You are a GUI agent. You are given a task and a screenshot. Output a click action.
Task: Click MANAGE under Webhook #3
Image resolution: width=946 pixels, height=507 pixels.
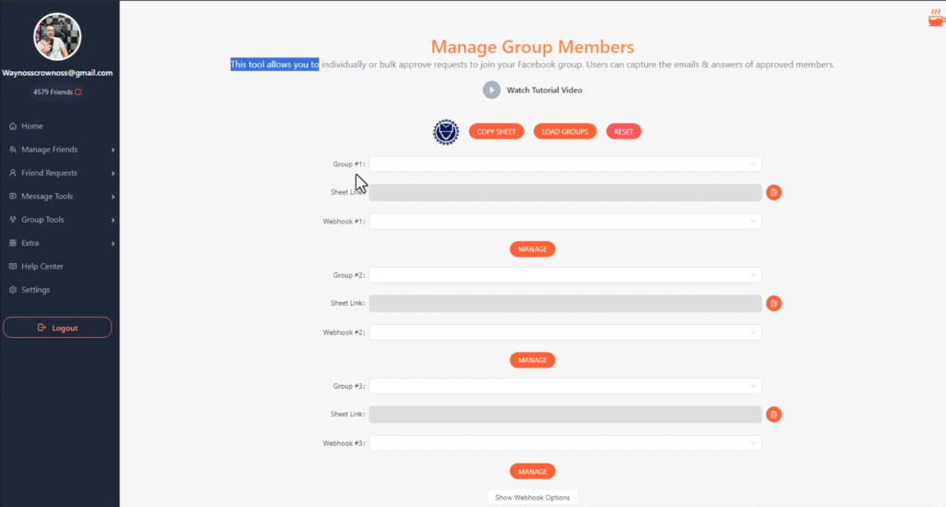(532, 471)
